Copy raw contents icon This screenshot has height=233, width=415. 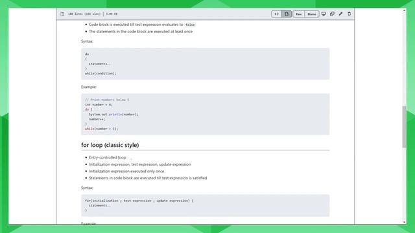pos(332,14)
